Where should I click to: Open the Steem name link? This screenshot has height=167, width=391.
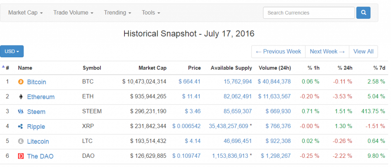coord(36,112)
